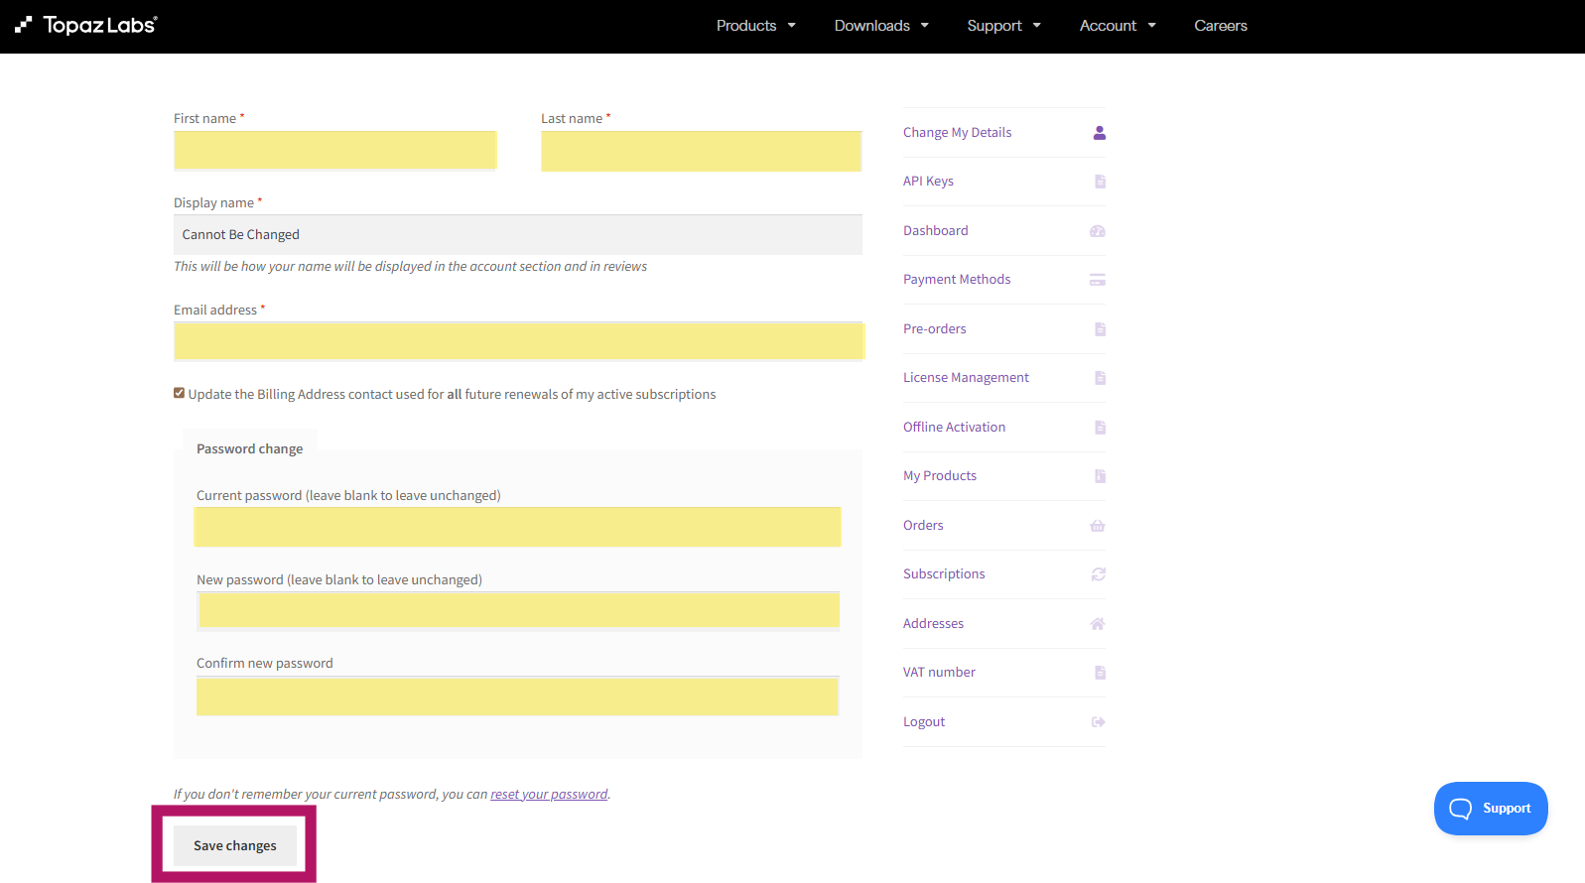Expand the Account dropdown menu
Viewport: 1585px width, 883px height.
point(1119,26)
